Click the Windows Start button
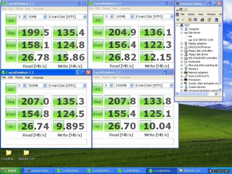Viewport: 232px width, 174px height. point(11,171)
